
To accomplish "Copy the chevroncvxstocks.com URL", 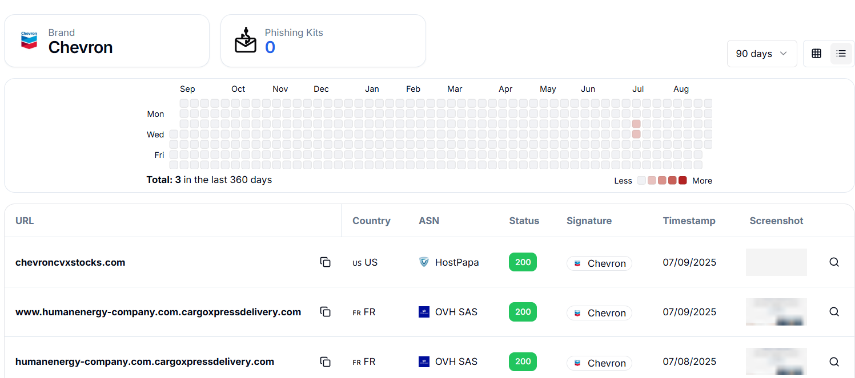I will coord(326,262).
